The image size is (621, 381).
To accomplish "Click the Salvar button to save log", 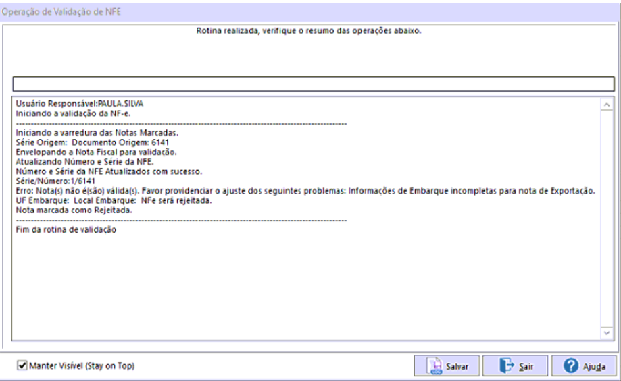I will (447, 366).
